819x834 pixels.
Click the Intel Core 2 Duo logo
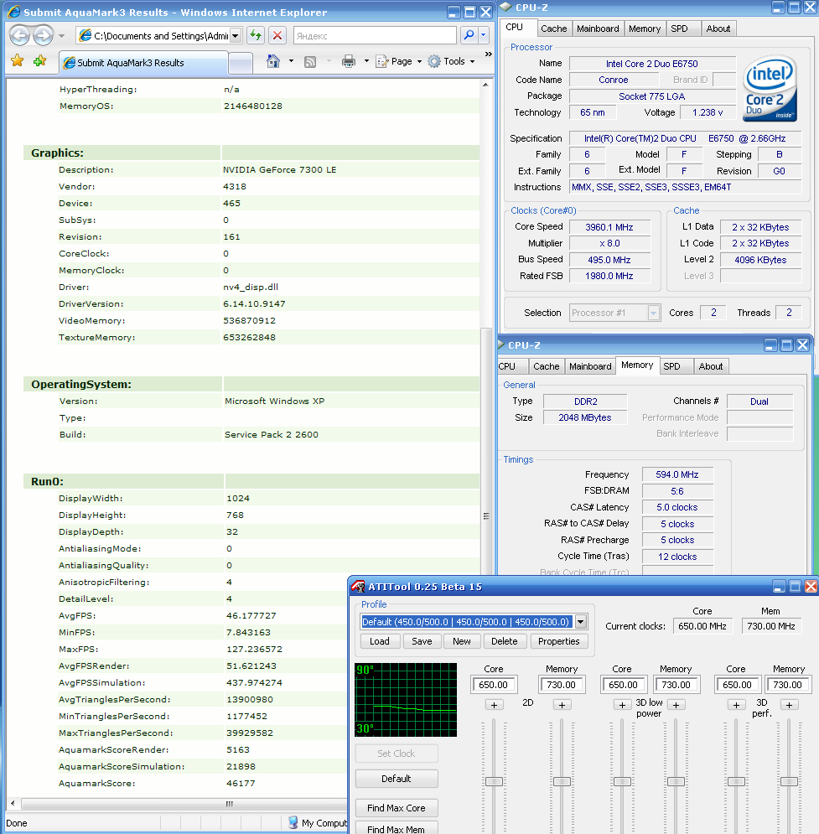[770, 89]
